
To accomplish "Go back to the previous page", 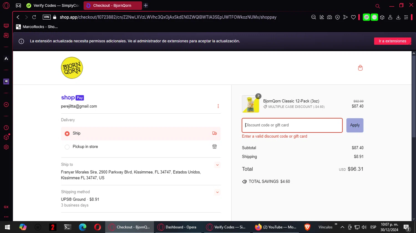I will (x=18, y=17).
